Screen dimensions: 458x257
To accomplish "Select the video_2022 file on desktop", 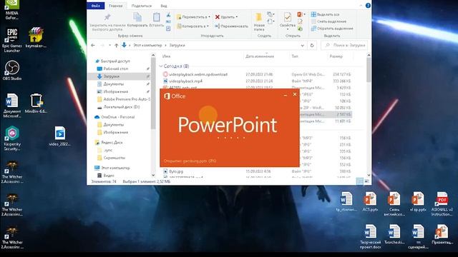I will tap(59, 136).
